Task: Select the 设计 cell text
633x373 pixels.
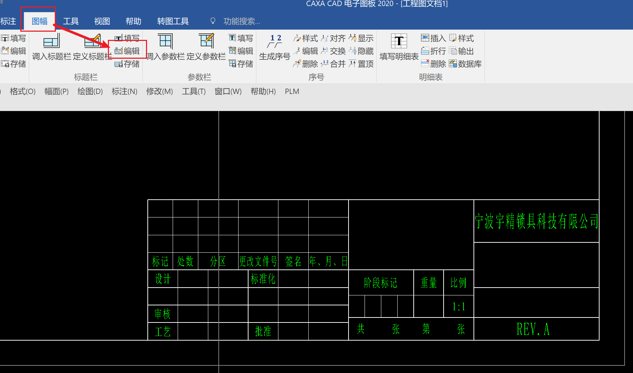Action: point(163,279)
